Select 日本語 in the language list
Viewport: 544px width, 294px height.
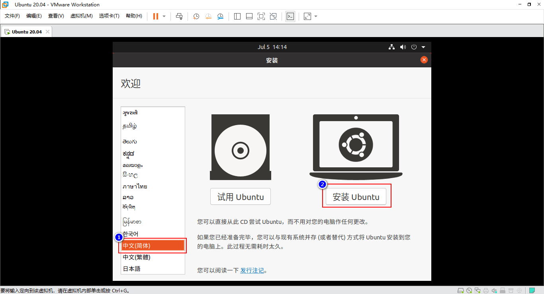tap(153, 269)
